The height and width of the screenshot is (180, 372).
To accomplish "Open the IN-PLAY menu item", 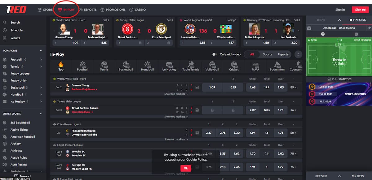I will point(66,9).
